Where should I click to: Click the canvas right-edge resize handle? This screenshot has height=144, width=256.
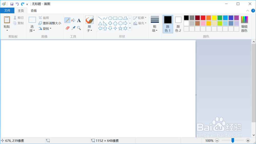click(x=196, y=95)
